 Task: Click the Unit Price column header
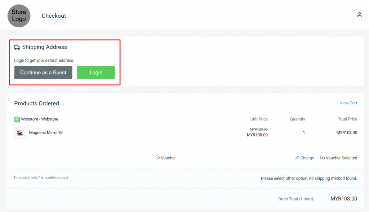point(259,119)
